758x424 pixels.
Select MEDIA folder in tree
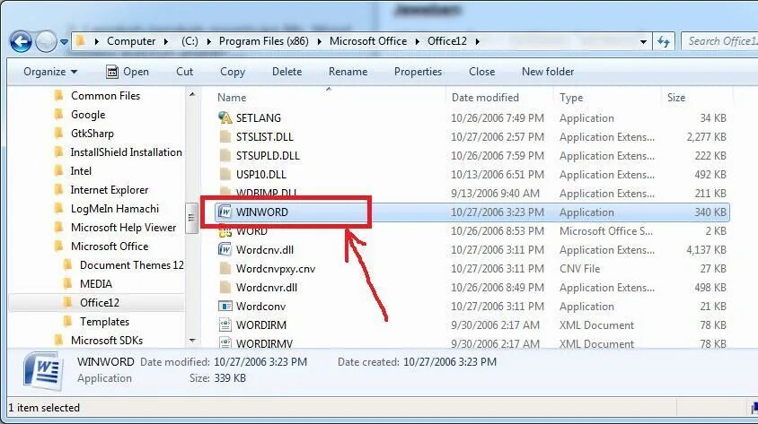coord(96,283)
